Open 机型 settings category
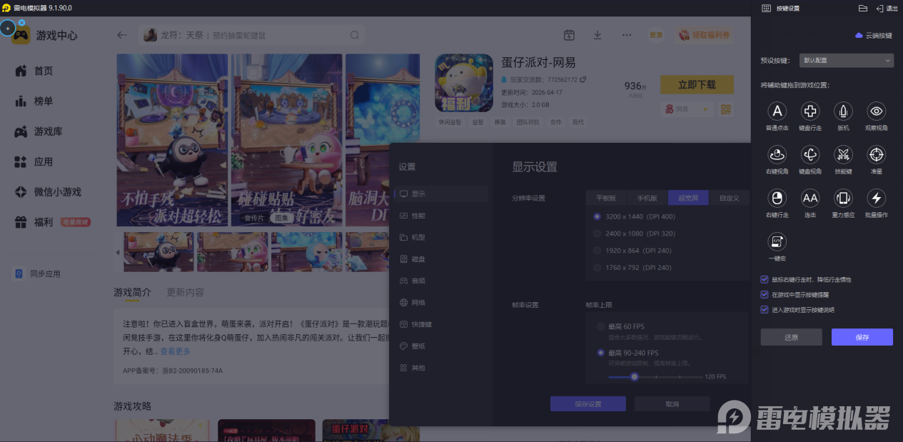This screenshot has height=442, width=903. click(441, 237)
